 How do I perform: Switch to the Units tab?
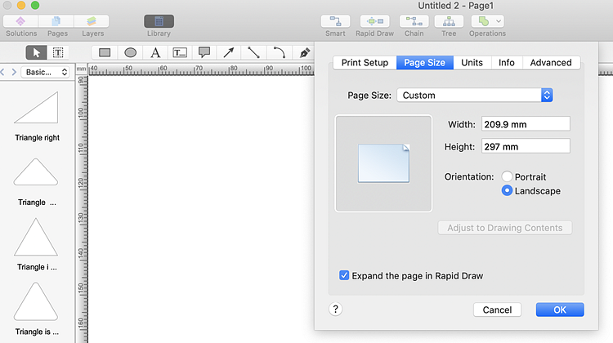pos(472,63)
